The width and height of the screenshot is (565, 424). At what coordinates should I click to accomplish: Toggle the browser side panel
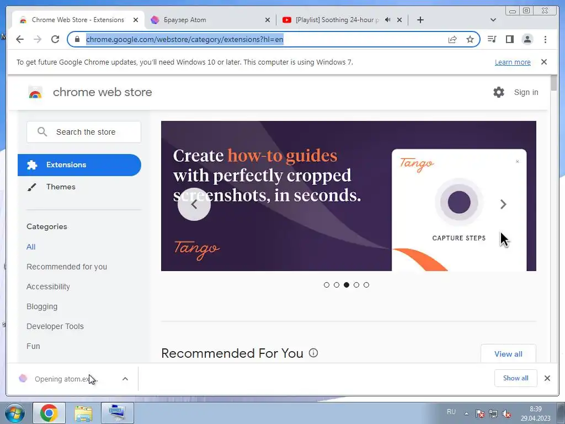(509, 39)
